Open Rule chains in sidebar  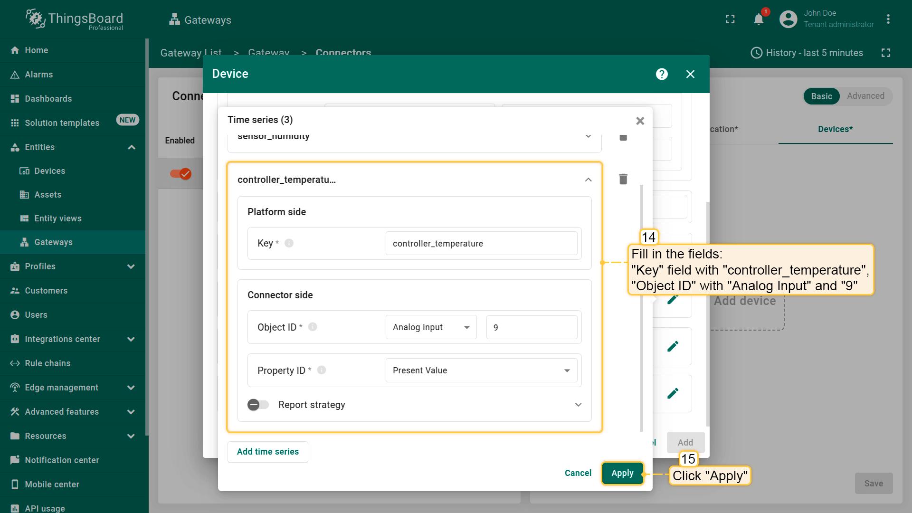47,363
